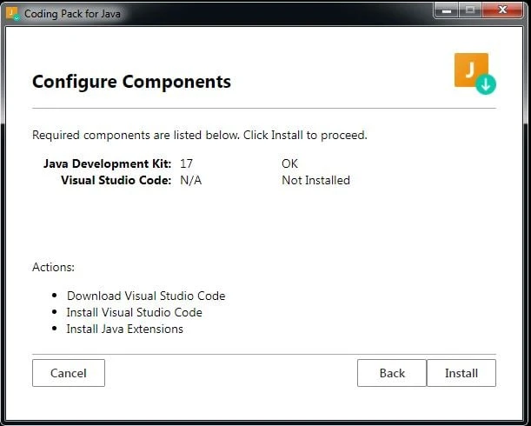Click the 'Java Development Kit:' label
This screenshot has width=531, height=426.
click(108, 163)
